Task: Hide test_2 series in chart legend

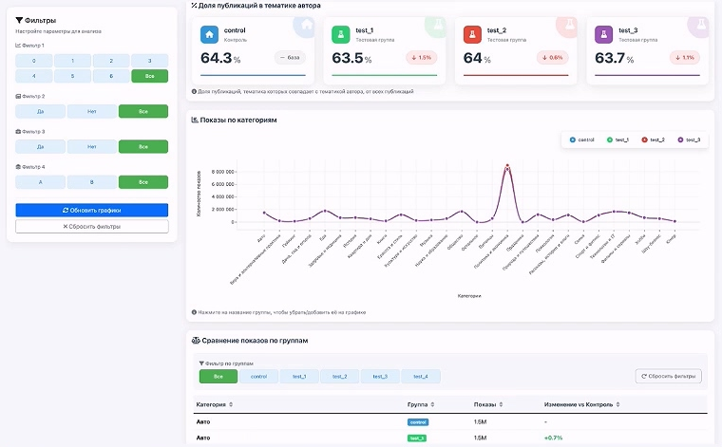Action: (x=653, y=140)
